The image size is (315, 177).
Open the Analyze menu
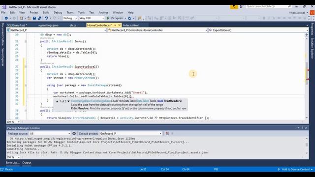point(103,12)
